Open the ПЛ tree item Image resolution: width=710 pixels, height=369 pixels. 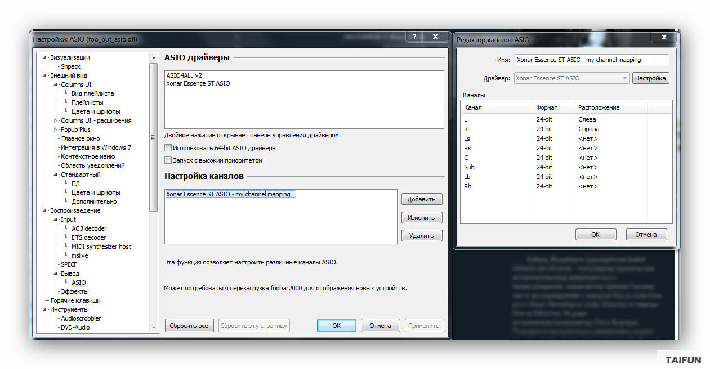75,183
